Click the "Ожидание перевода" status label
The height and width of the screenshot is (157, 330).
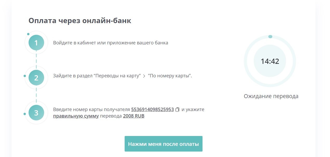point(271,96)
